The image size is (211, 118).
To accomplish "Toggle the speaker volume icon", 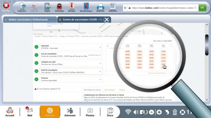I will [136, 112].
